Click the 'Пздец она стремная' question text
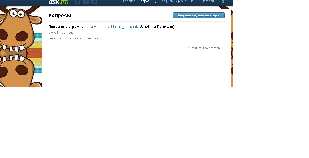Viewport: 309px width, 158px height. click(x=67, y=27)
